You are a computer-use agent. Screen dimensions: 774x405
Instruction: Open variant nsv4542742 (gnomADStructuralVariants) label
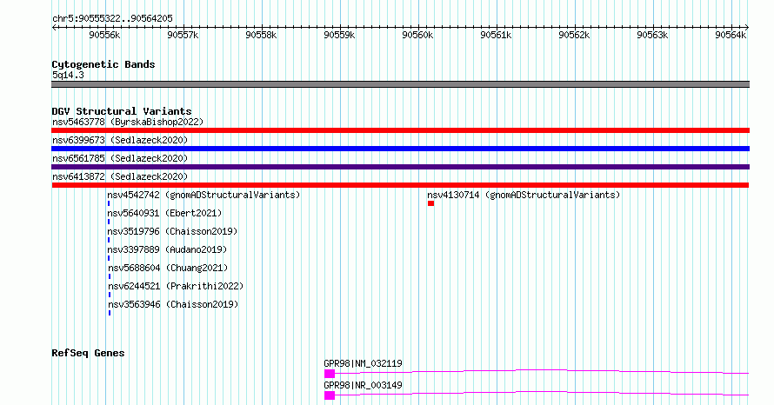click(204, 195)
